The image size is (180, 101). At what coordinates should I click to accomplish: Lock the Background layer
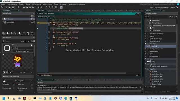tap(34, 22)
